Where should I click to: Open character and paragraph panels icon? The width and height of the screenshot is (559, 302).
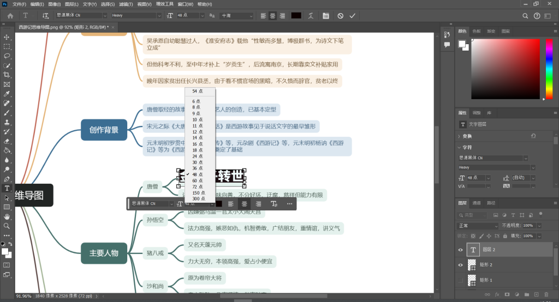pyautogui.click(x=326, y=16)
